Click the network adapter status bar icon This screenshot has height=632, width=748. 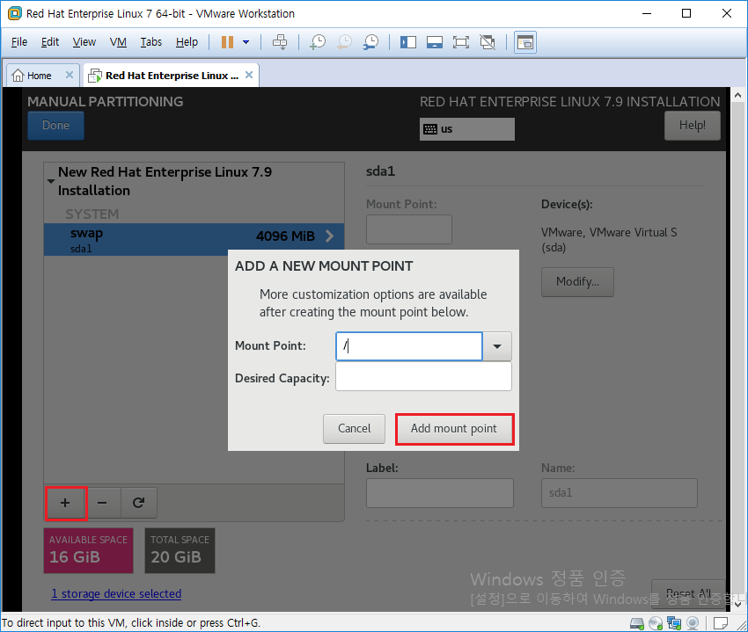(674, 623)
